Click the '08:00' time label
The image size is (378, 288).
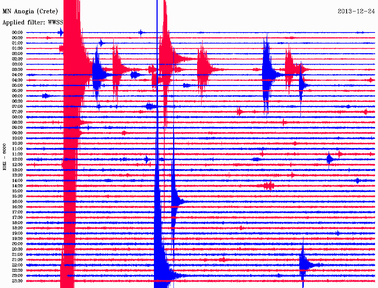17,117
